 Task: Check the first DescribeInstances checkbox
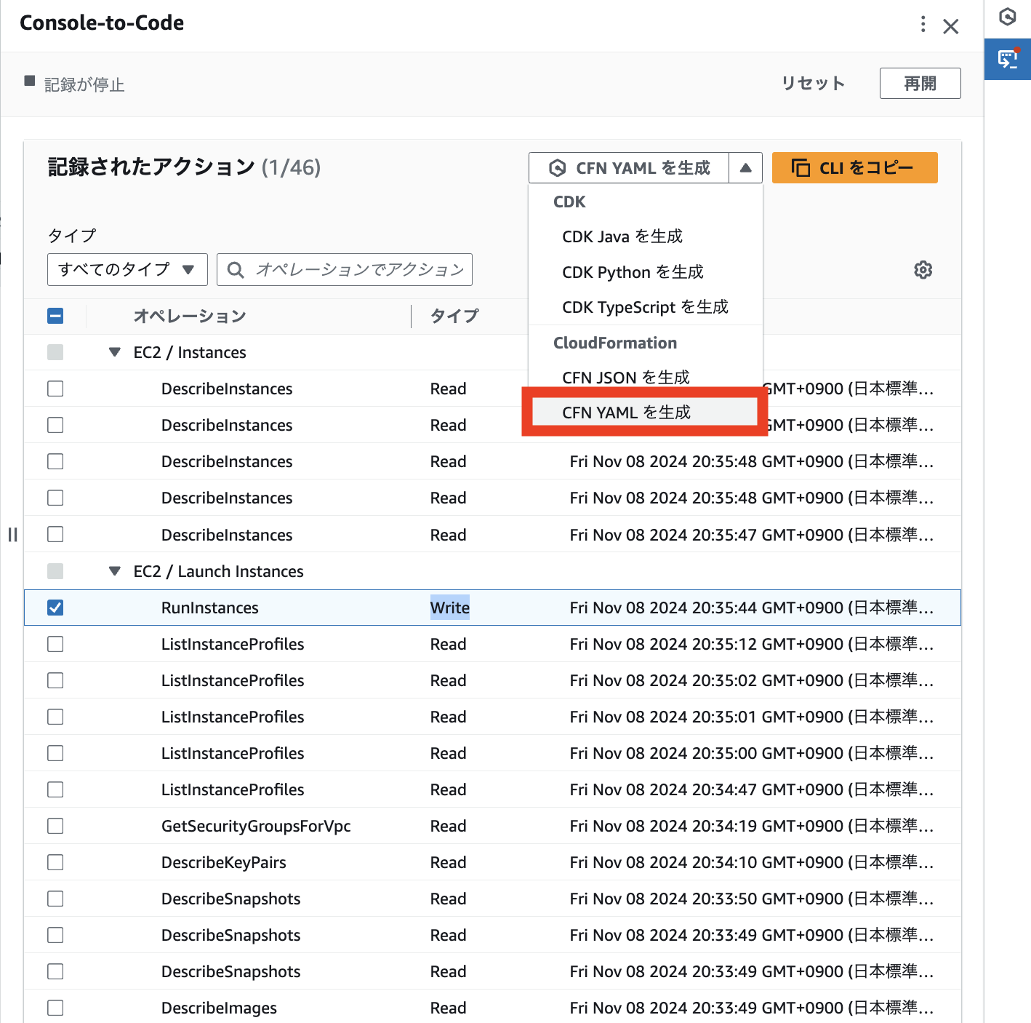[55, 389]
